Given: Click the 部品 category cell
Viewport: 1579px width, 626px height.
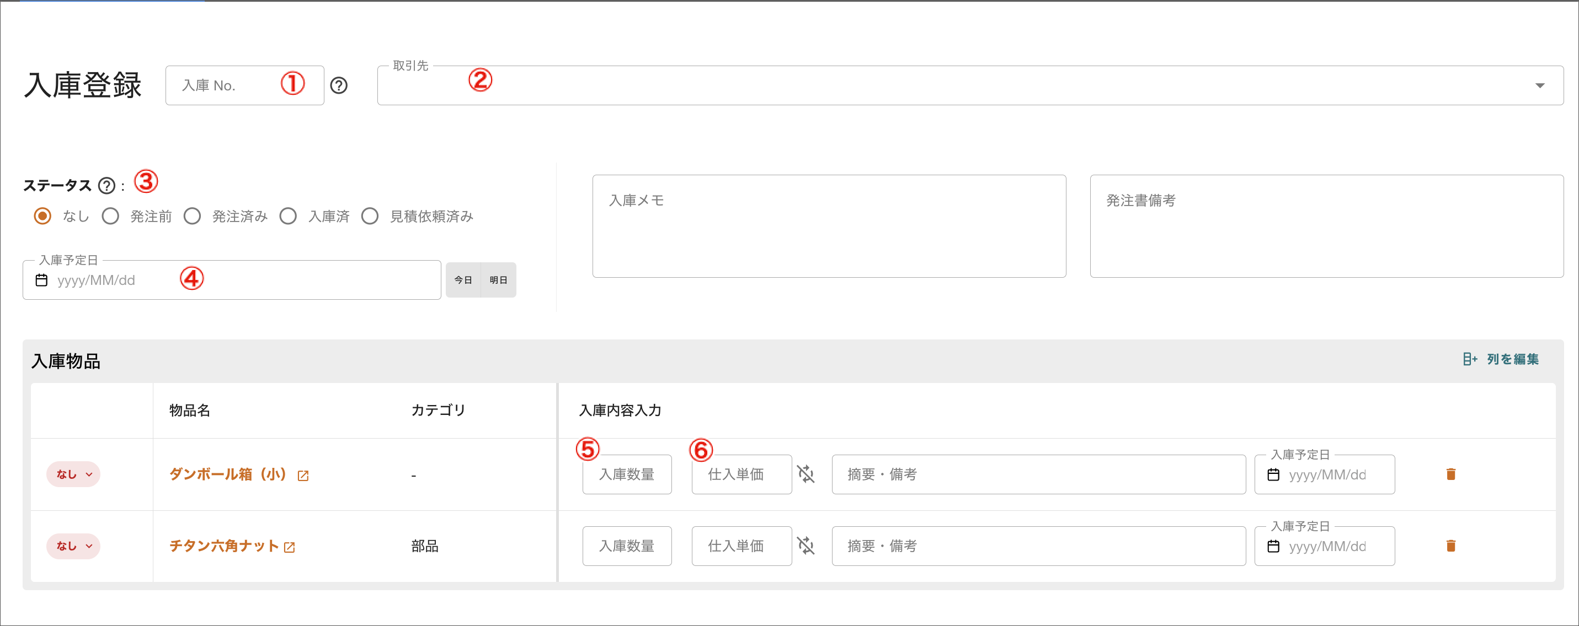Looking at the screenshot, I should 425,546.
